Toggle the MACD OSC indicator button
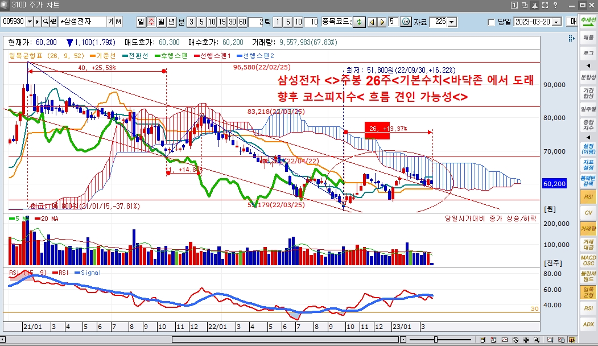The height and width of the screenshot is (346, 598). click(588, 261)
